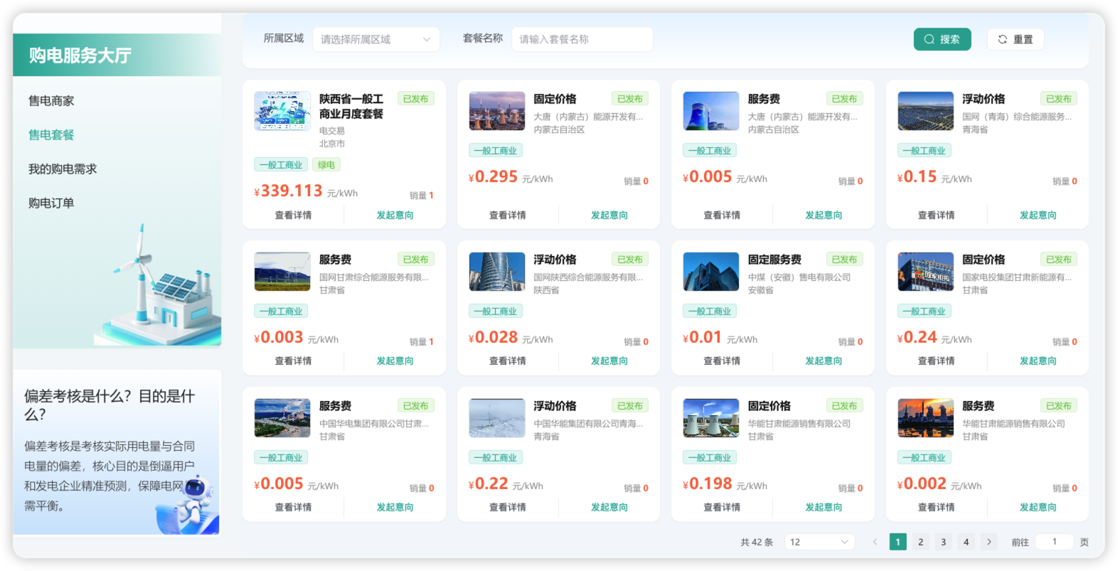Open thumbnail of the ¥0.198 固定价格 card
This screenshot has width=1118, height=571.
click(711, 418)
